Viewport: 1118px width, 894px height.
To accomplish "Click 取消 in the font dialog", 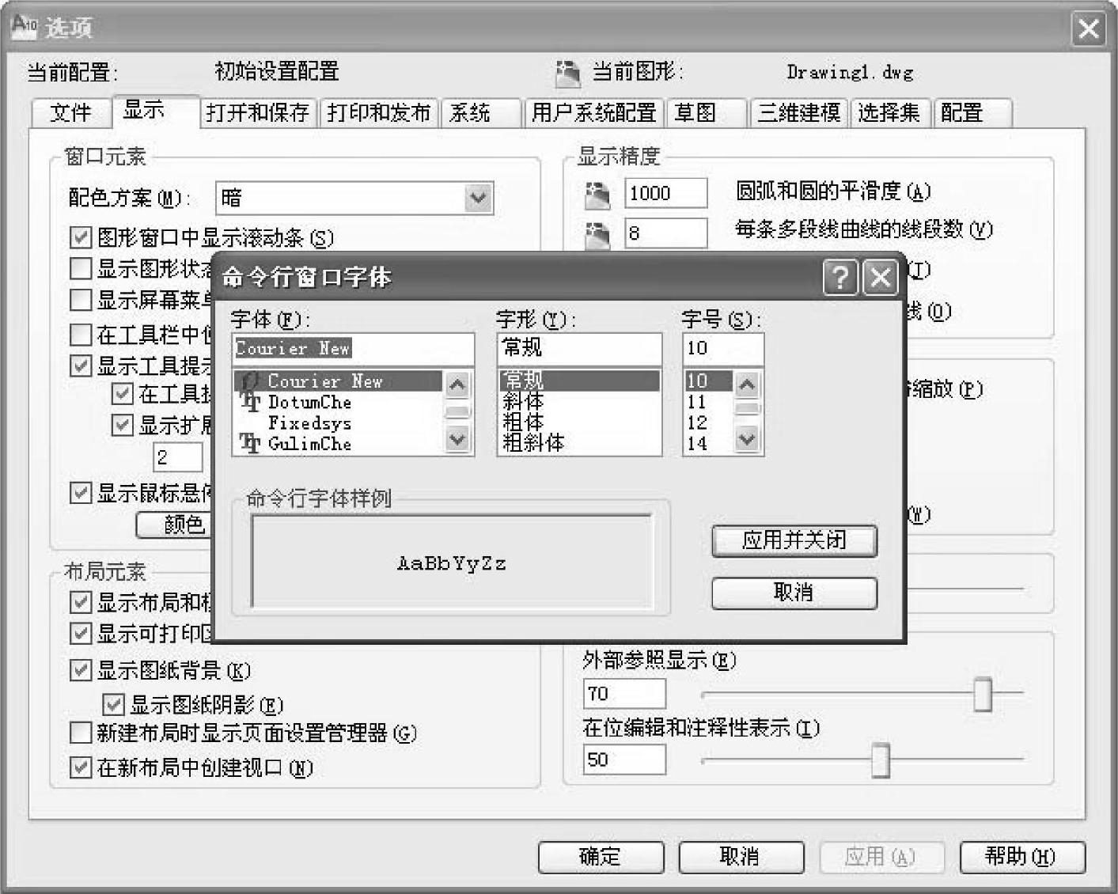I will click(794, 593).
